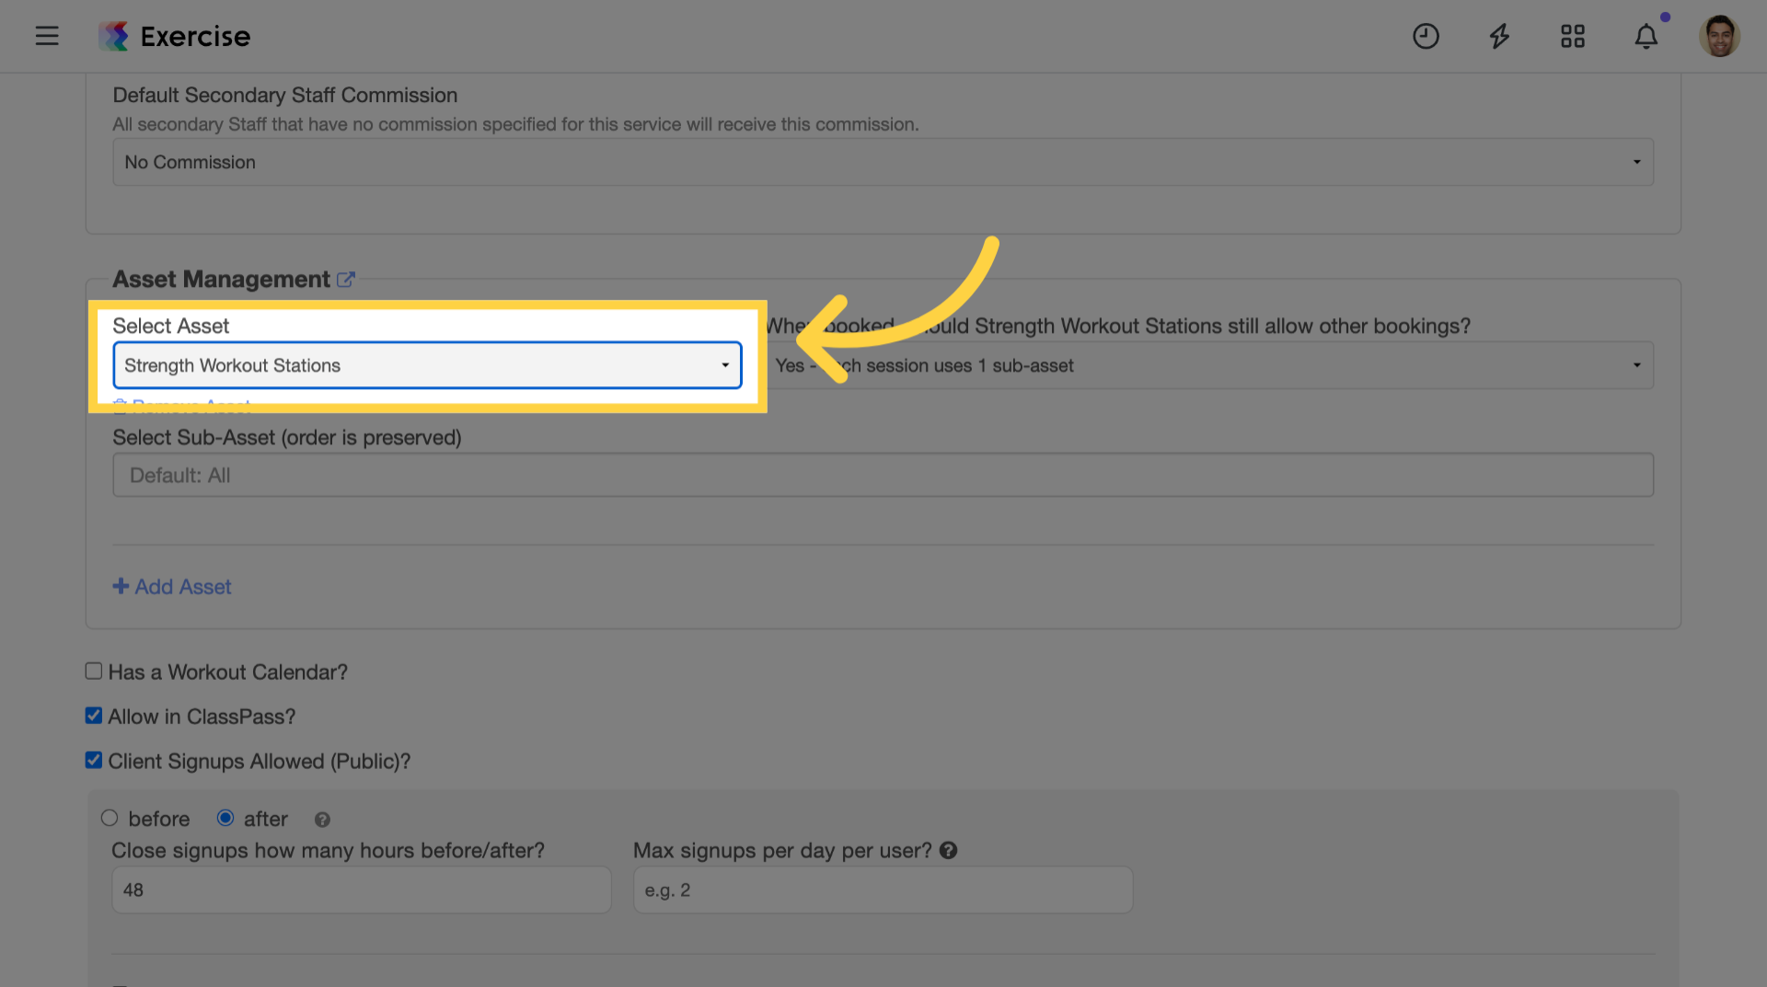Select the after radio button
This screenshot has height=987, width=1767.
225,818
